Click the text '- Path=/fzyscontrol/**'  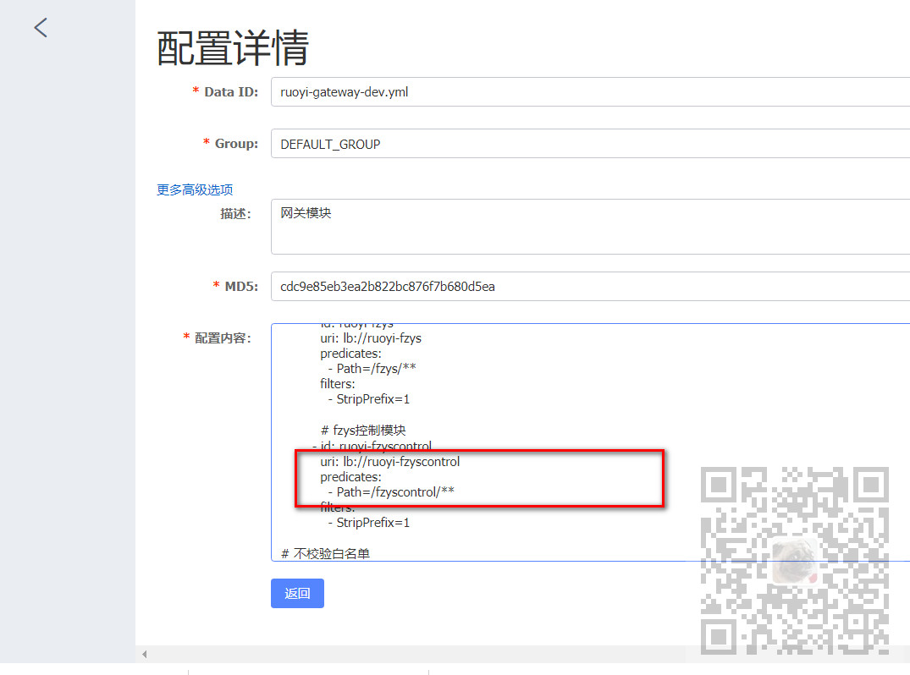[390, 491]
